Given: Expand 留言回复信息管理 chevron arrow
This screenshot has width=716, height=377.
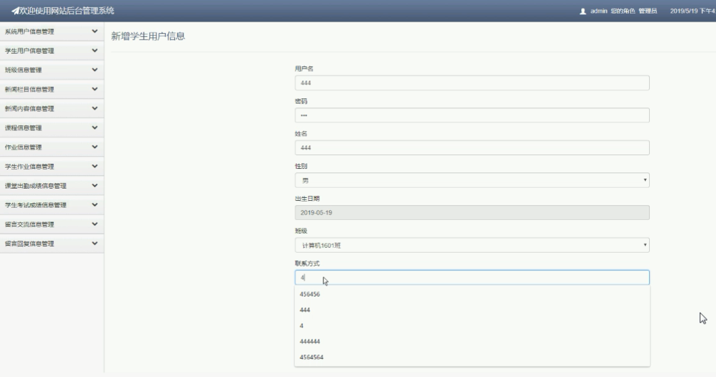Looking at the screenshot, I should point(95,244).
